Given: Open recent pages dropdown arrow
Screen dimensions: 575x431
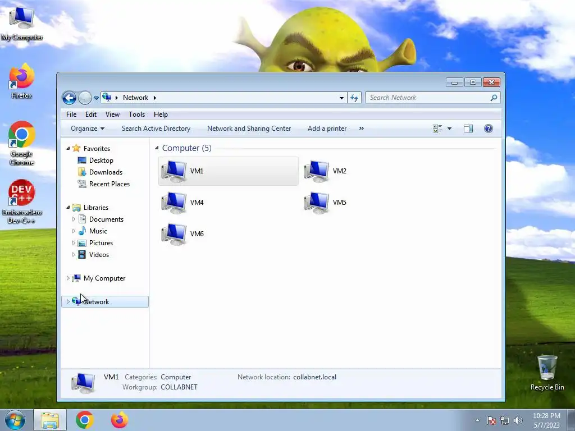Looking at the screenshot, I should (x=96, y=98).
